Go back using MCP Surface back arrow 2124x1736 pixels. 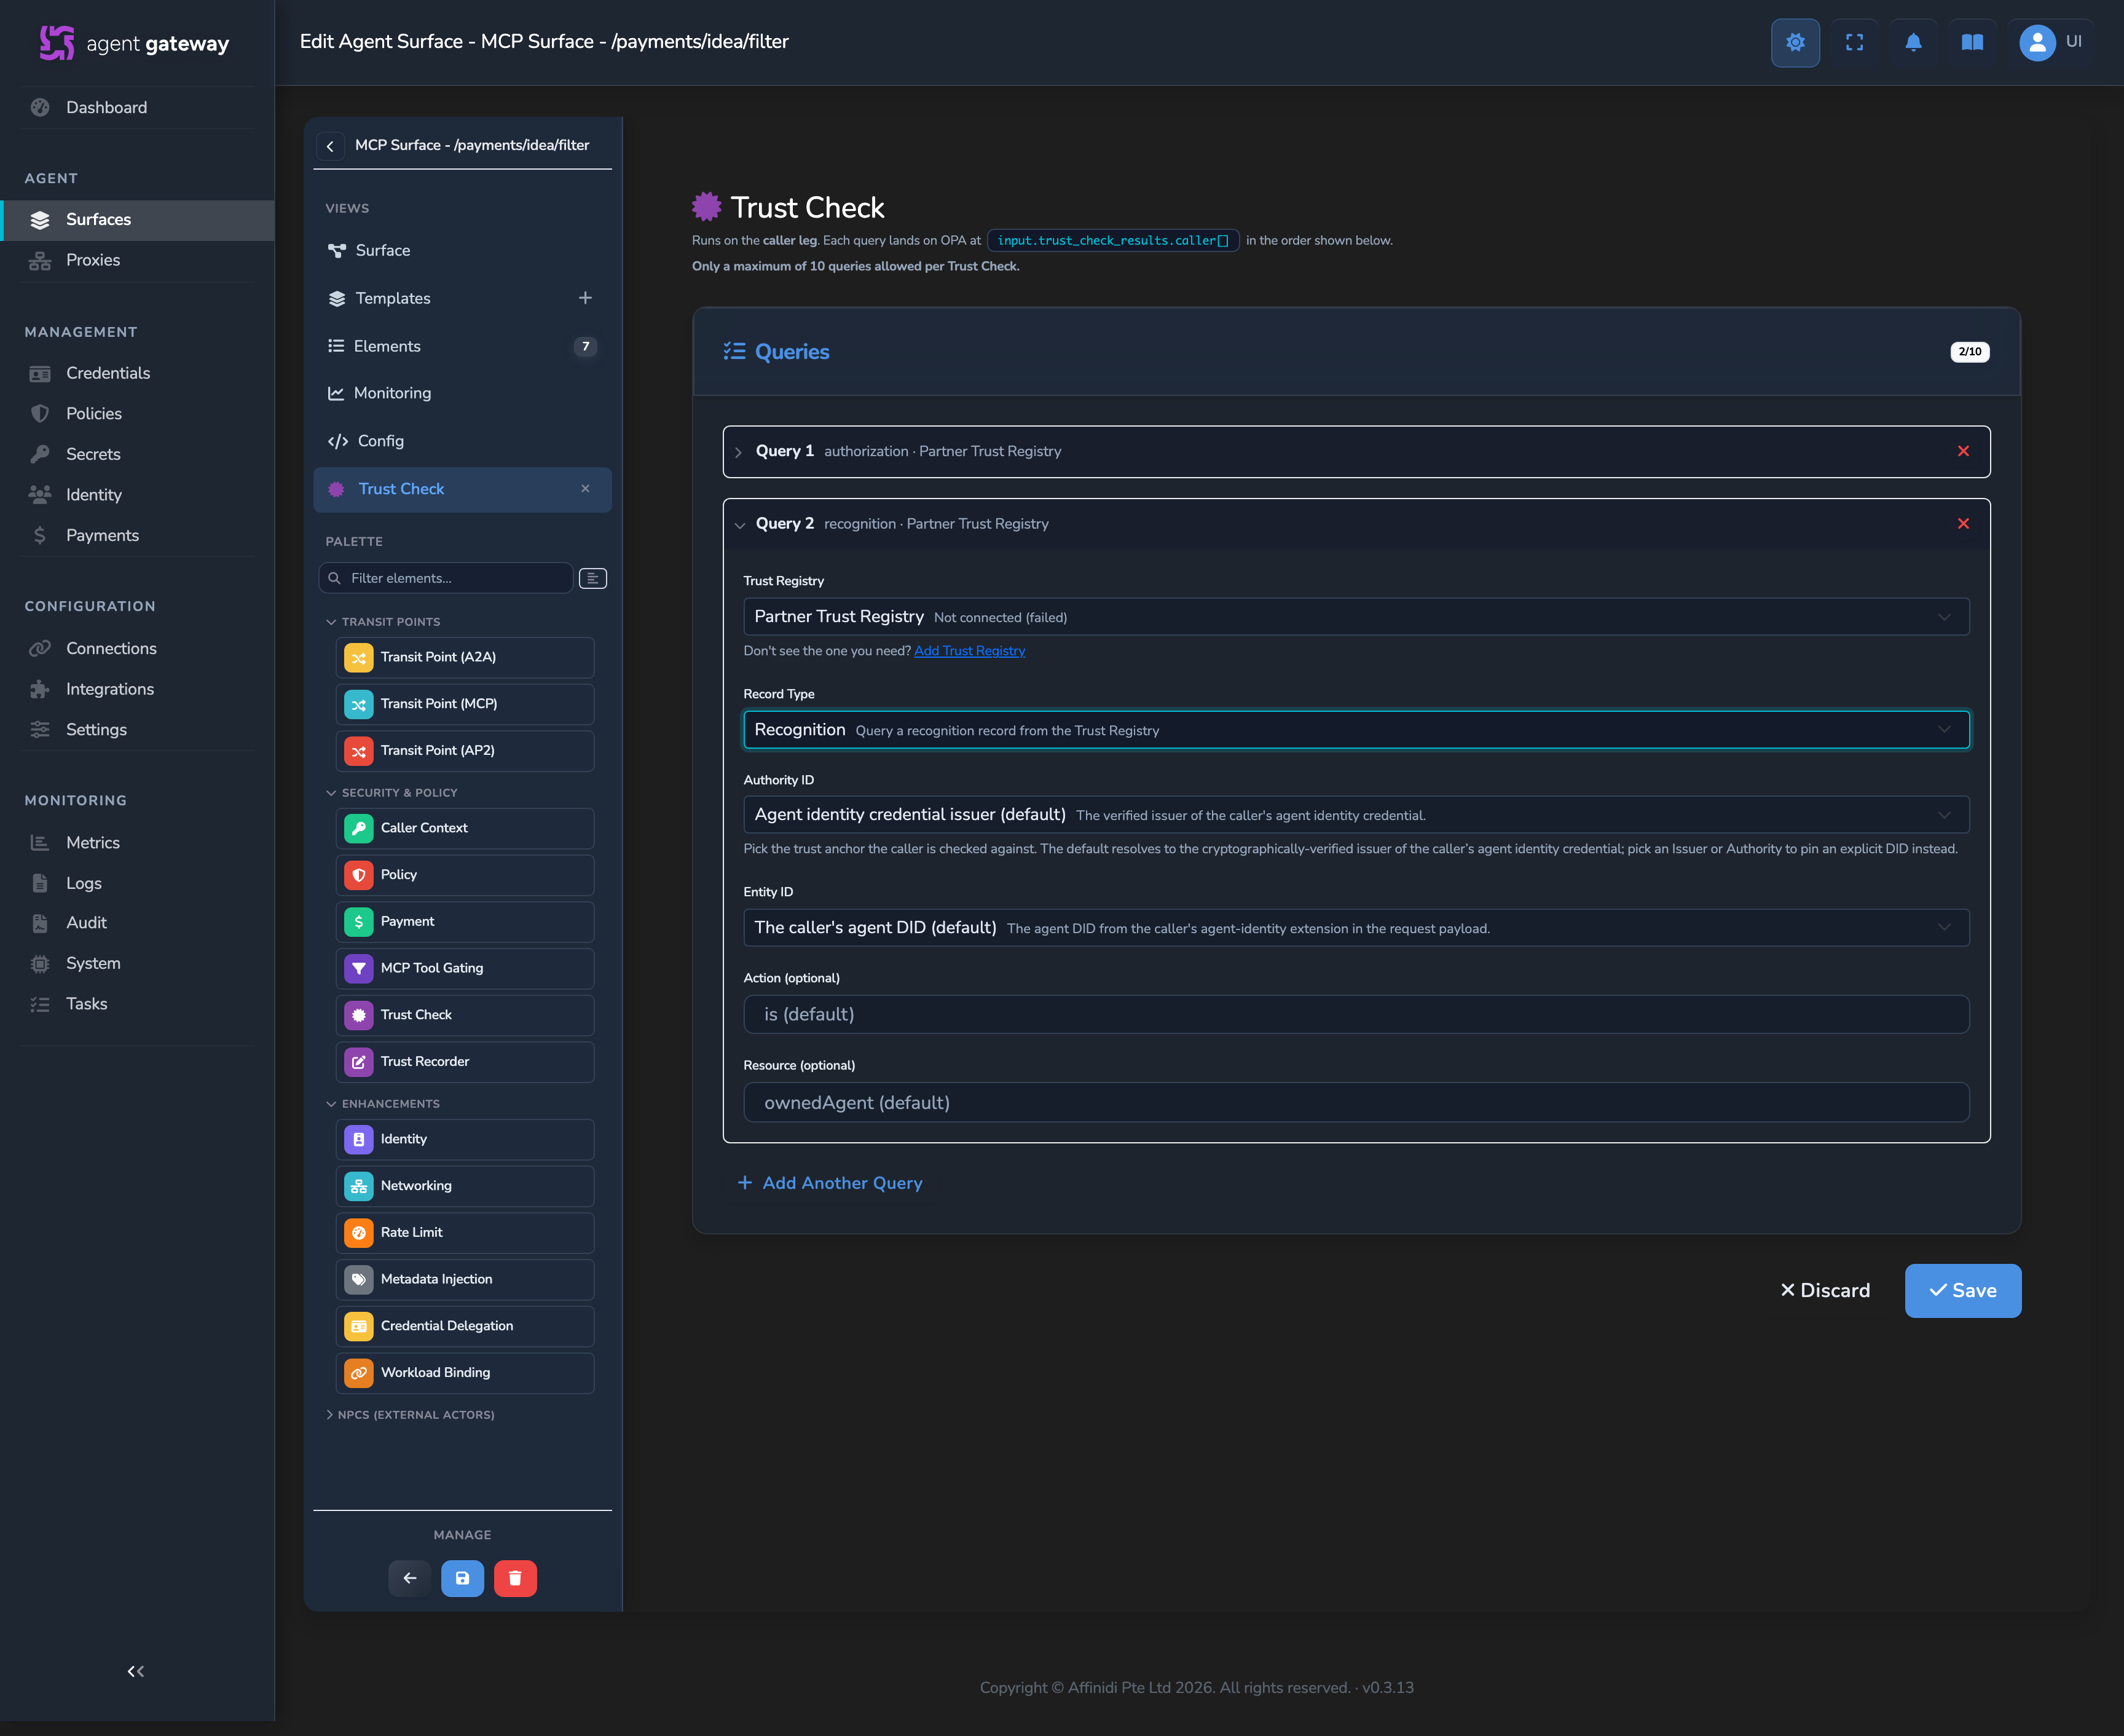point(330,146)
